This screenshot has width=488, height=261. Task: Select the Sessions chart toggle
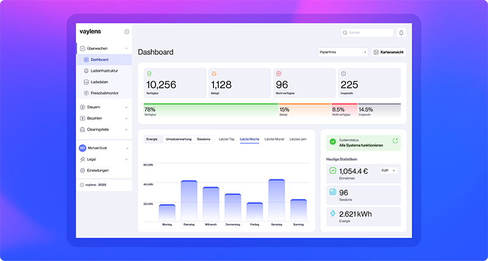pos(204,139)
